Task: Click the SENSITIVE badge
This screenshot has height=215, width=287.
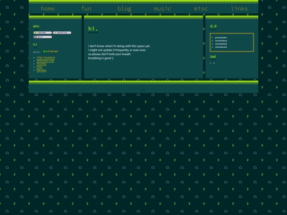Action: tap(62, 33)
